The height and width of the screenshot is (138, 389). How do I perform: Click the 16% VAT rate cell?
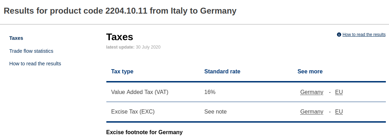[210, 92]
